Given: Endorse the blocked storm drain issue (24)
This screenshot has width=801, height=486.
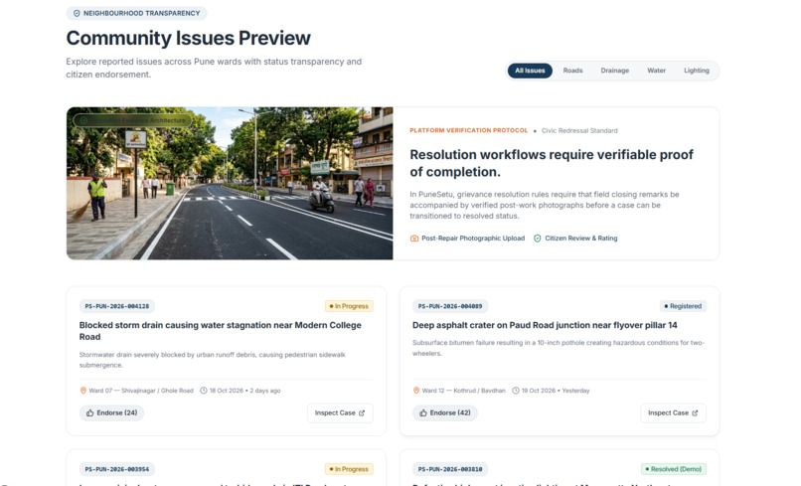Looking at the screenshot, I should coord(112,412).
